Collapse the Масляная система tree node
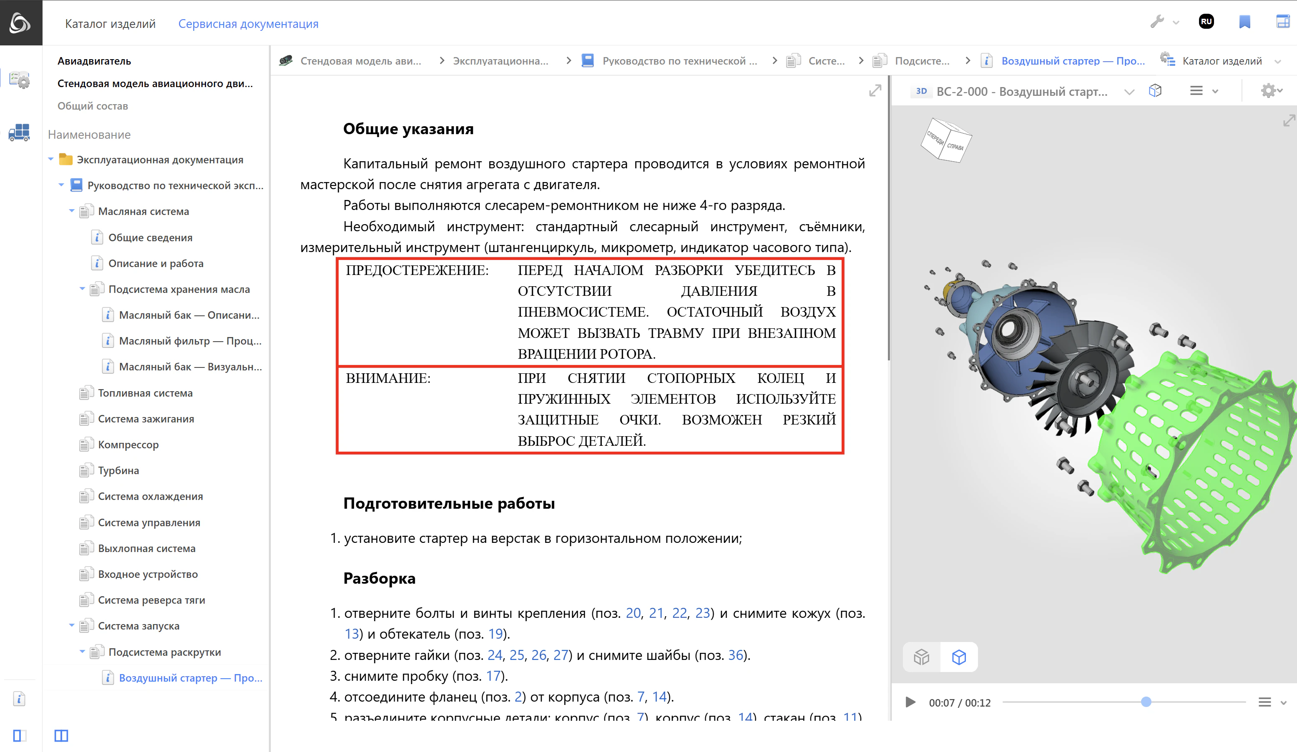This screenshot has height=752, width=1297. pos(72,211)
